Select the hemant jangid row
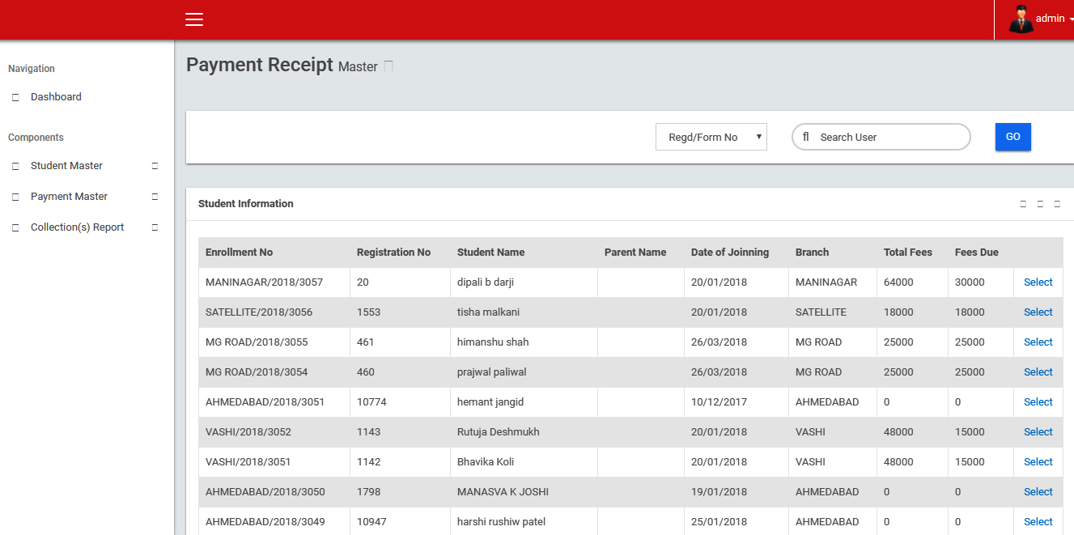The width and height of the screenshot is (1074, 535). [1038, 402]
